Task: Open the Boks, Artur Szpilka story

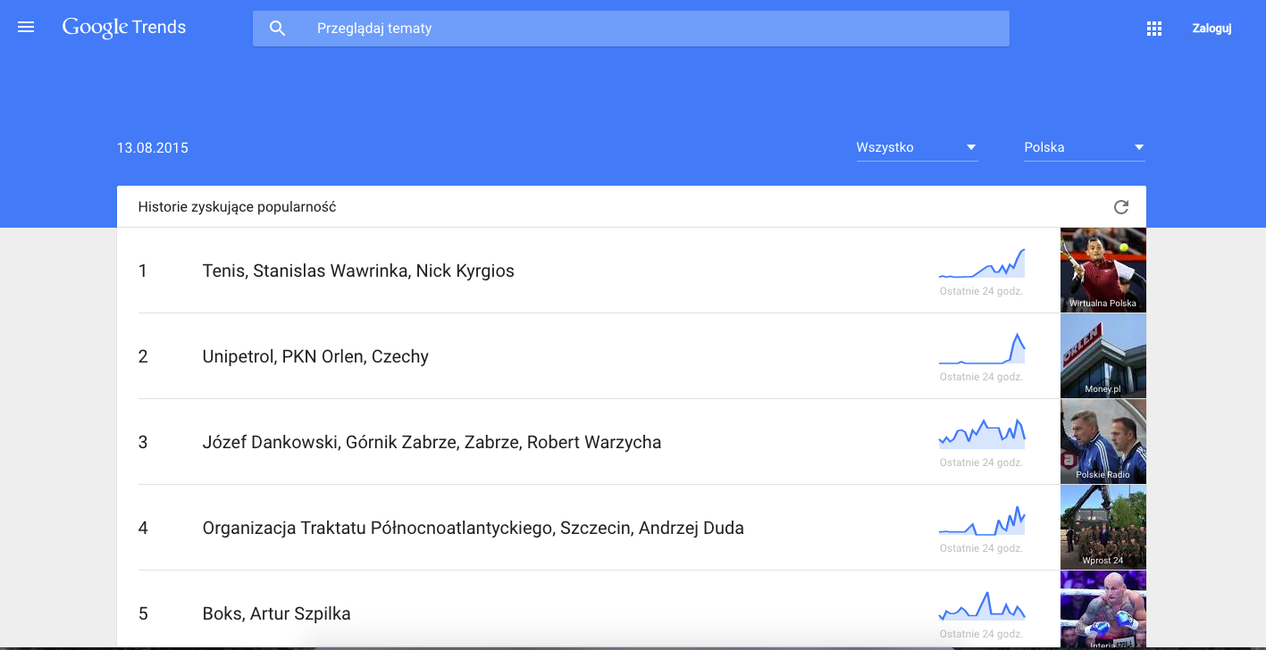Action: [276, 613]
